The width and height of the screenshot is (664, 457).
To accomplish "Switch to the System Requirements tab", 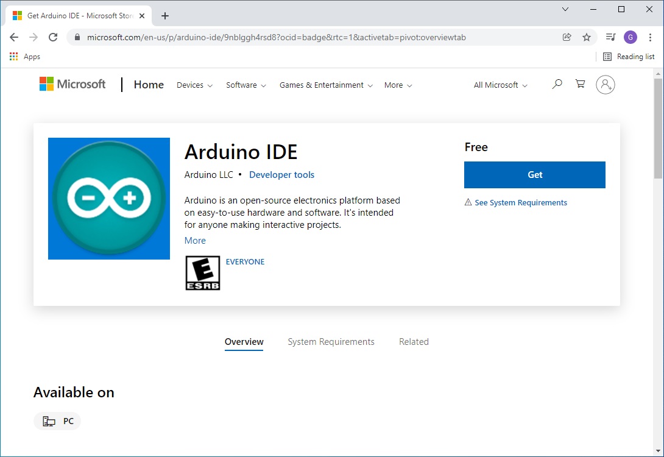I will [331, 342].
